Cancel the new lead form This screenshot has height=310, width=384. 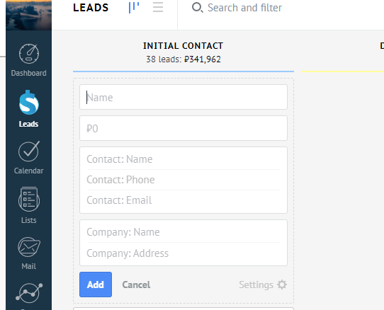coord(136,285)
